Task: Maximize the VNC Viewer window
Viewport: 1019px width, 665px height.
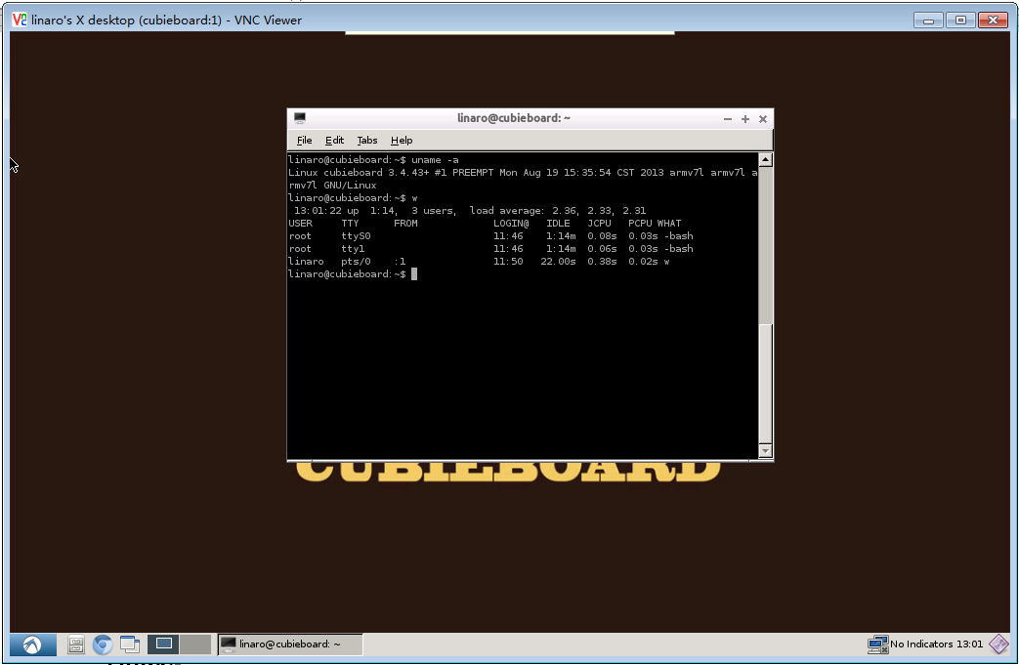Action: (x=959, y=21)
